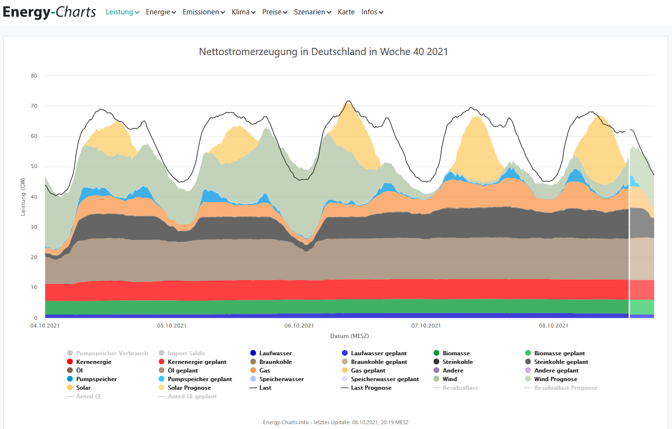Toggle Braunkohle geplant in legend
The height and width of the screenshot is (429, 672).
tap(374, 362)
